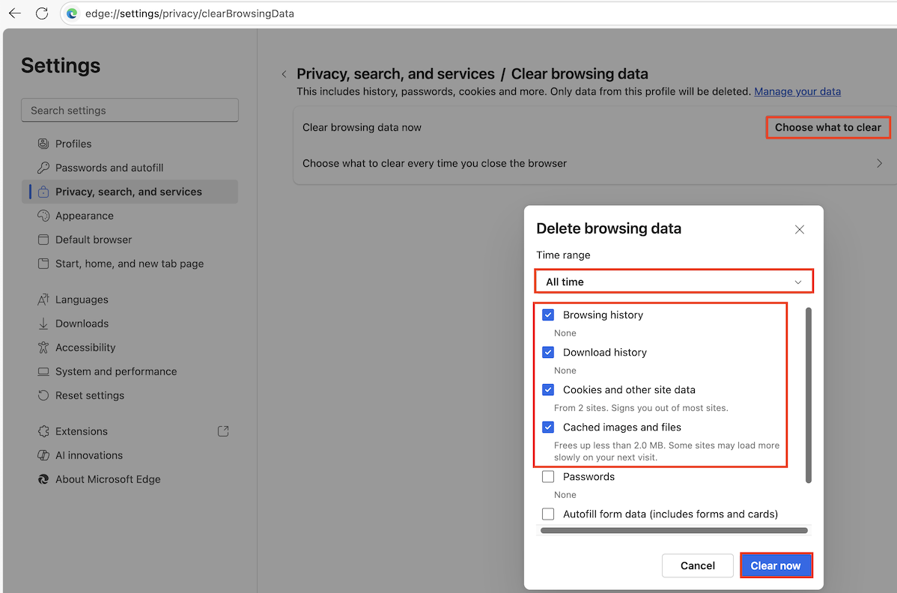Expand Choose what to clear every time options

tap(879, 162)
